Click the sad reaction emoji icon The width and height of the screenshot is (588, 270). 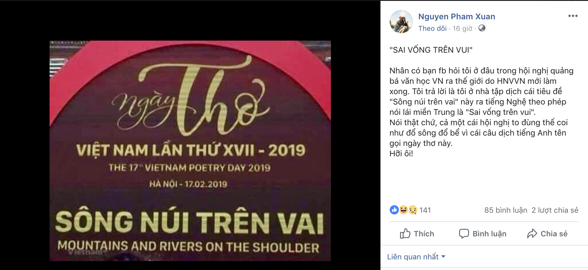tap(413, 210)
